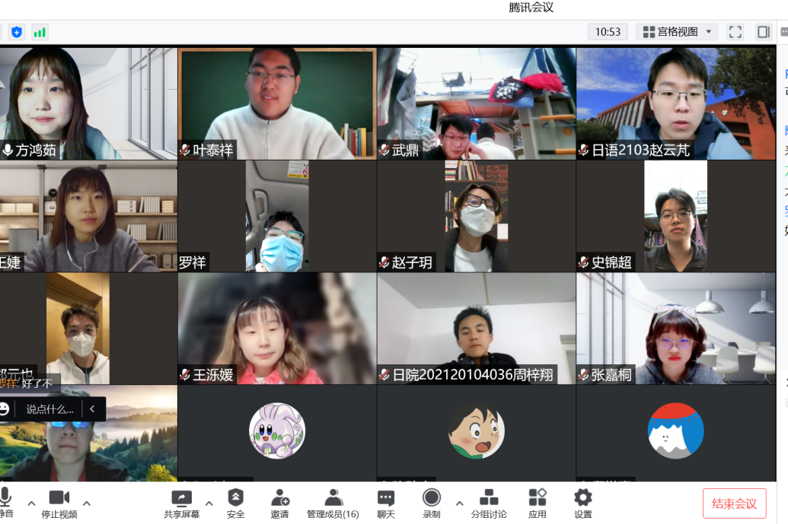Click the 说点什么 chat input field

coord(49,409)
